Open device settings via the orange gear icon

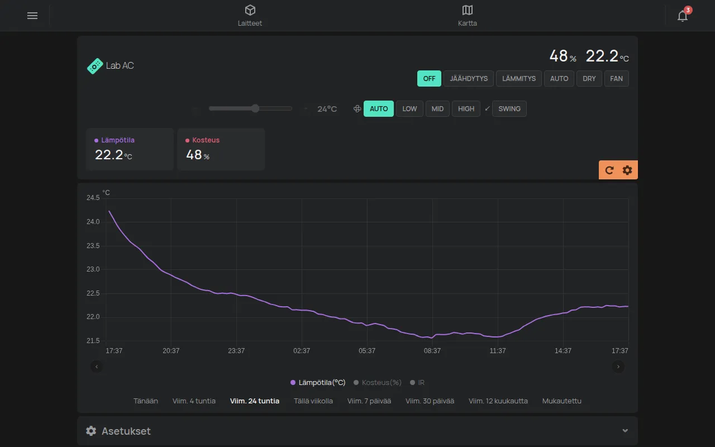(627, 170)
